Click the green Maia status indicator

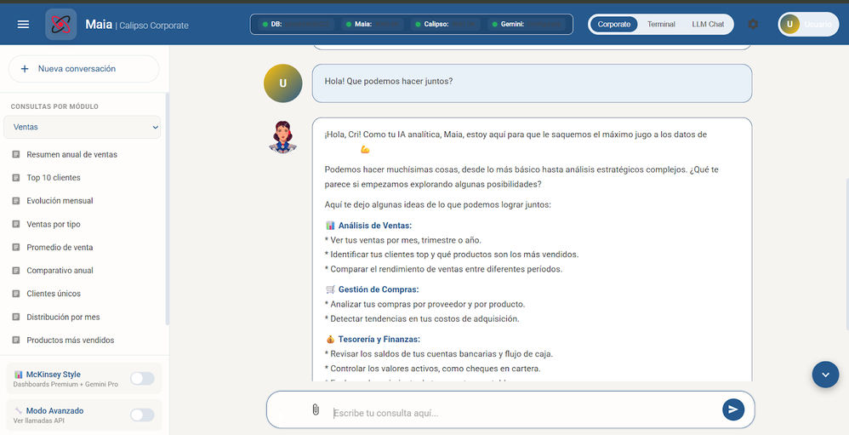tap(349, 25)
